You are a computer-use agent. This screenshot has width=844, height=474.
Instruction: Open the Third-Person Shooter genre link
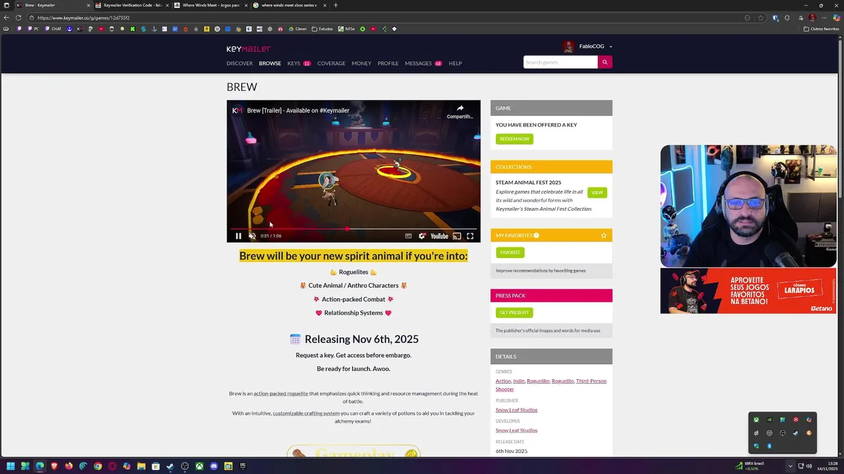pos(551,385)
